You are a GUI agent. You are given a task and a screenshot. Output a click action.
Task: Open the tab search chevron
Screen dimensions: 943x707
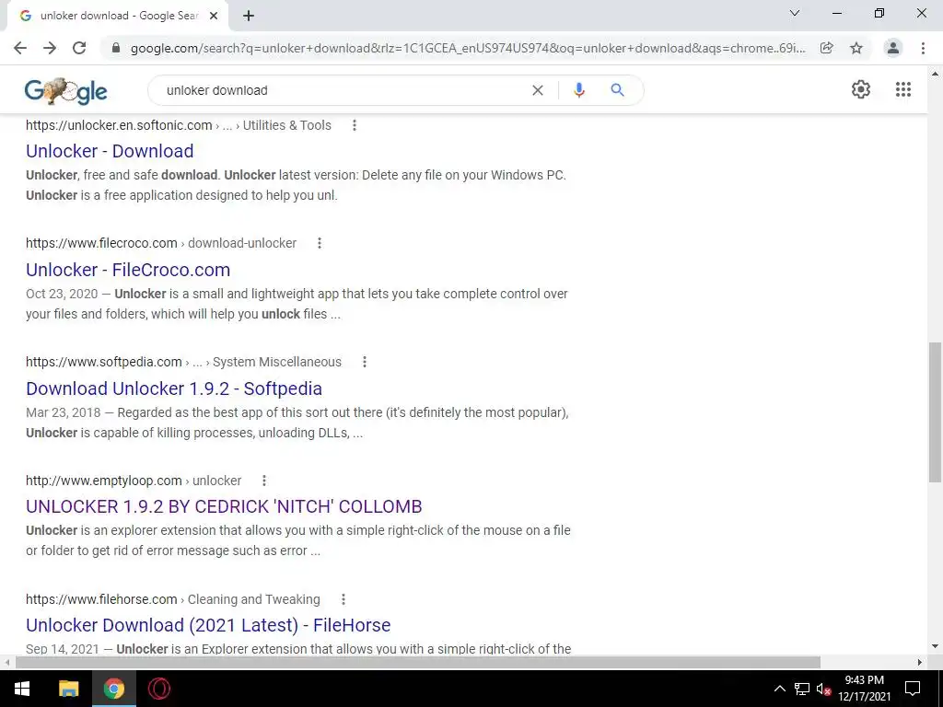[795, 13]
